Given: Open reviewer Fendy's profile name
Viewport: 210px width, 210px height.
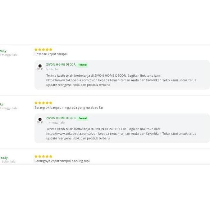Looking at the screenshot, I should (x=4, y=158).
